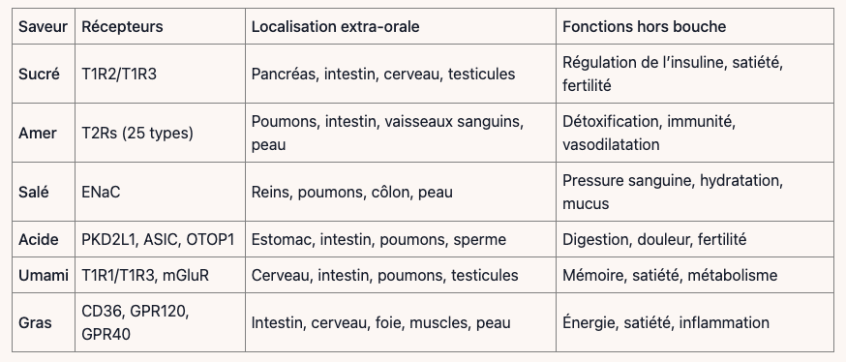Click the T1R2/T1R3 receptor cell

(x=119, y=74)
